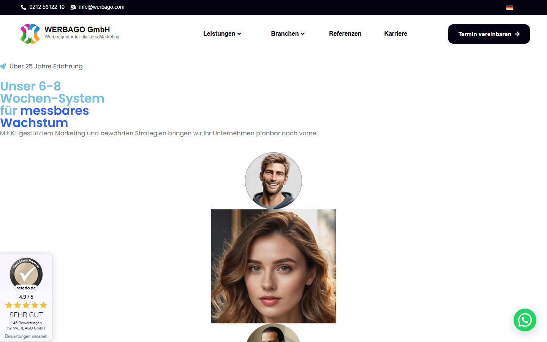Click the colorful WERBAGO logo icon
The width and height of the screenshot is (547, 342).
tap(30, 34)
